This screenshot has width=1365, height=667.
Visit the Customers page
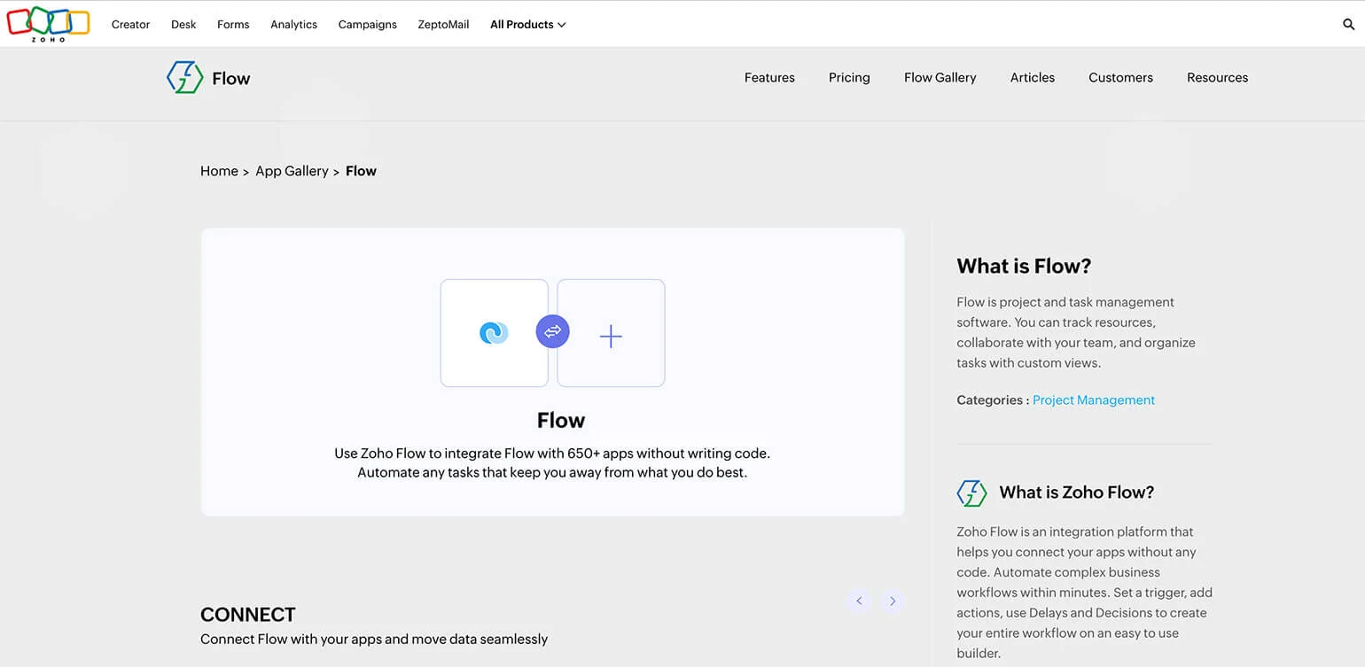(x=1120, y=78)
